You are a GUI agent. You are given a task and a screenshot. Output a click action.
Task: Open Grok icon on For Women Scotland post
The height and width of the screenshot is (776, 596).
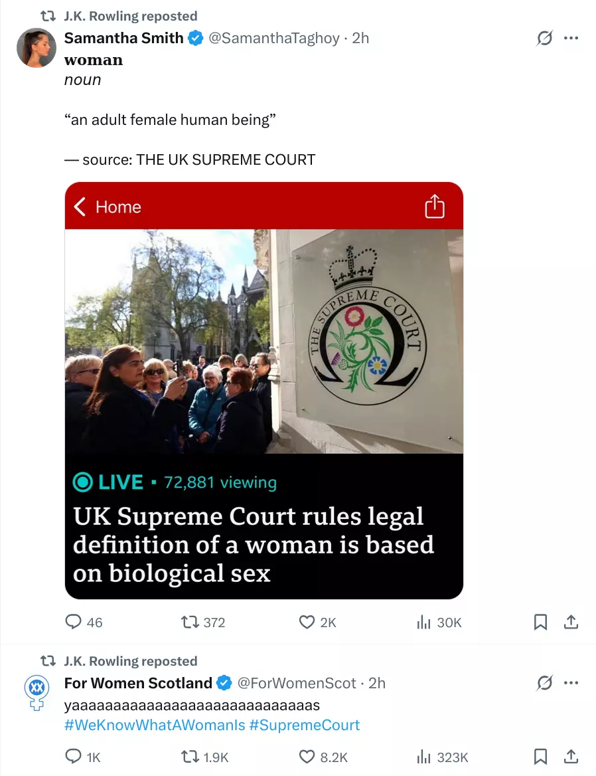point(544,683)
